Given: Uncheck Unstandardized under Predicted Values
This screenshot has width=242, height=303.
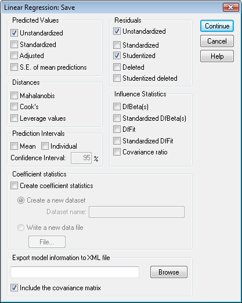Looking at the screenshot, I should coord(14,33).
